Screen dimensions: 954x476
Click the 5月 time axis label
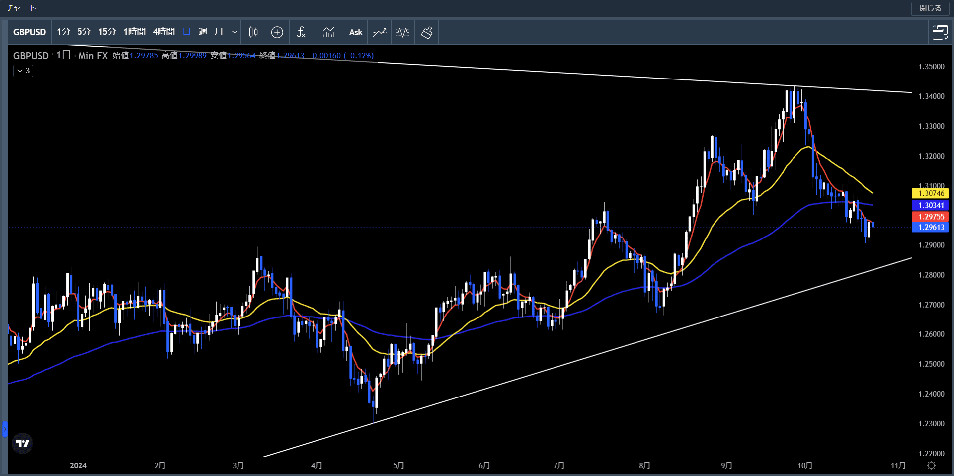(x=398, y=466)
